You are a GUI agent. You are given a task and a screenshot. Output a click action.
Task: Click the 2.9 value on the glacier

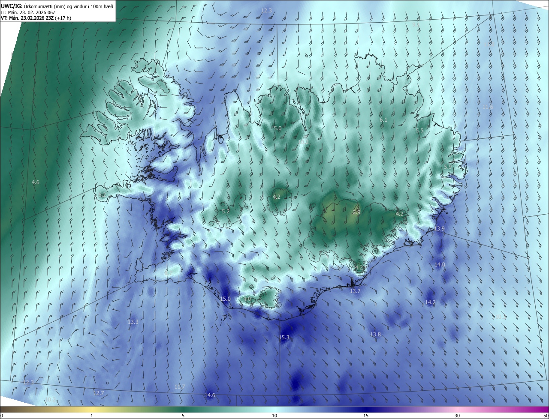(x=356, y=212)
